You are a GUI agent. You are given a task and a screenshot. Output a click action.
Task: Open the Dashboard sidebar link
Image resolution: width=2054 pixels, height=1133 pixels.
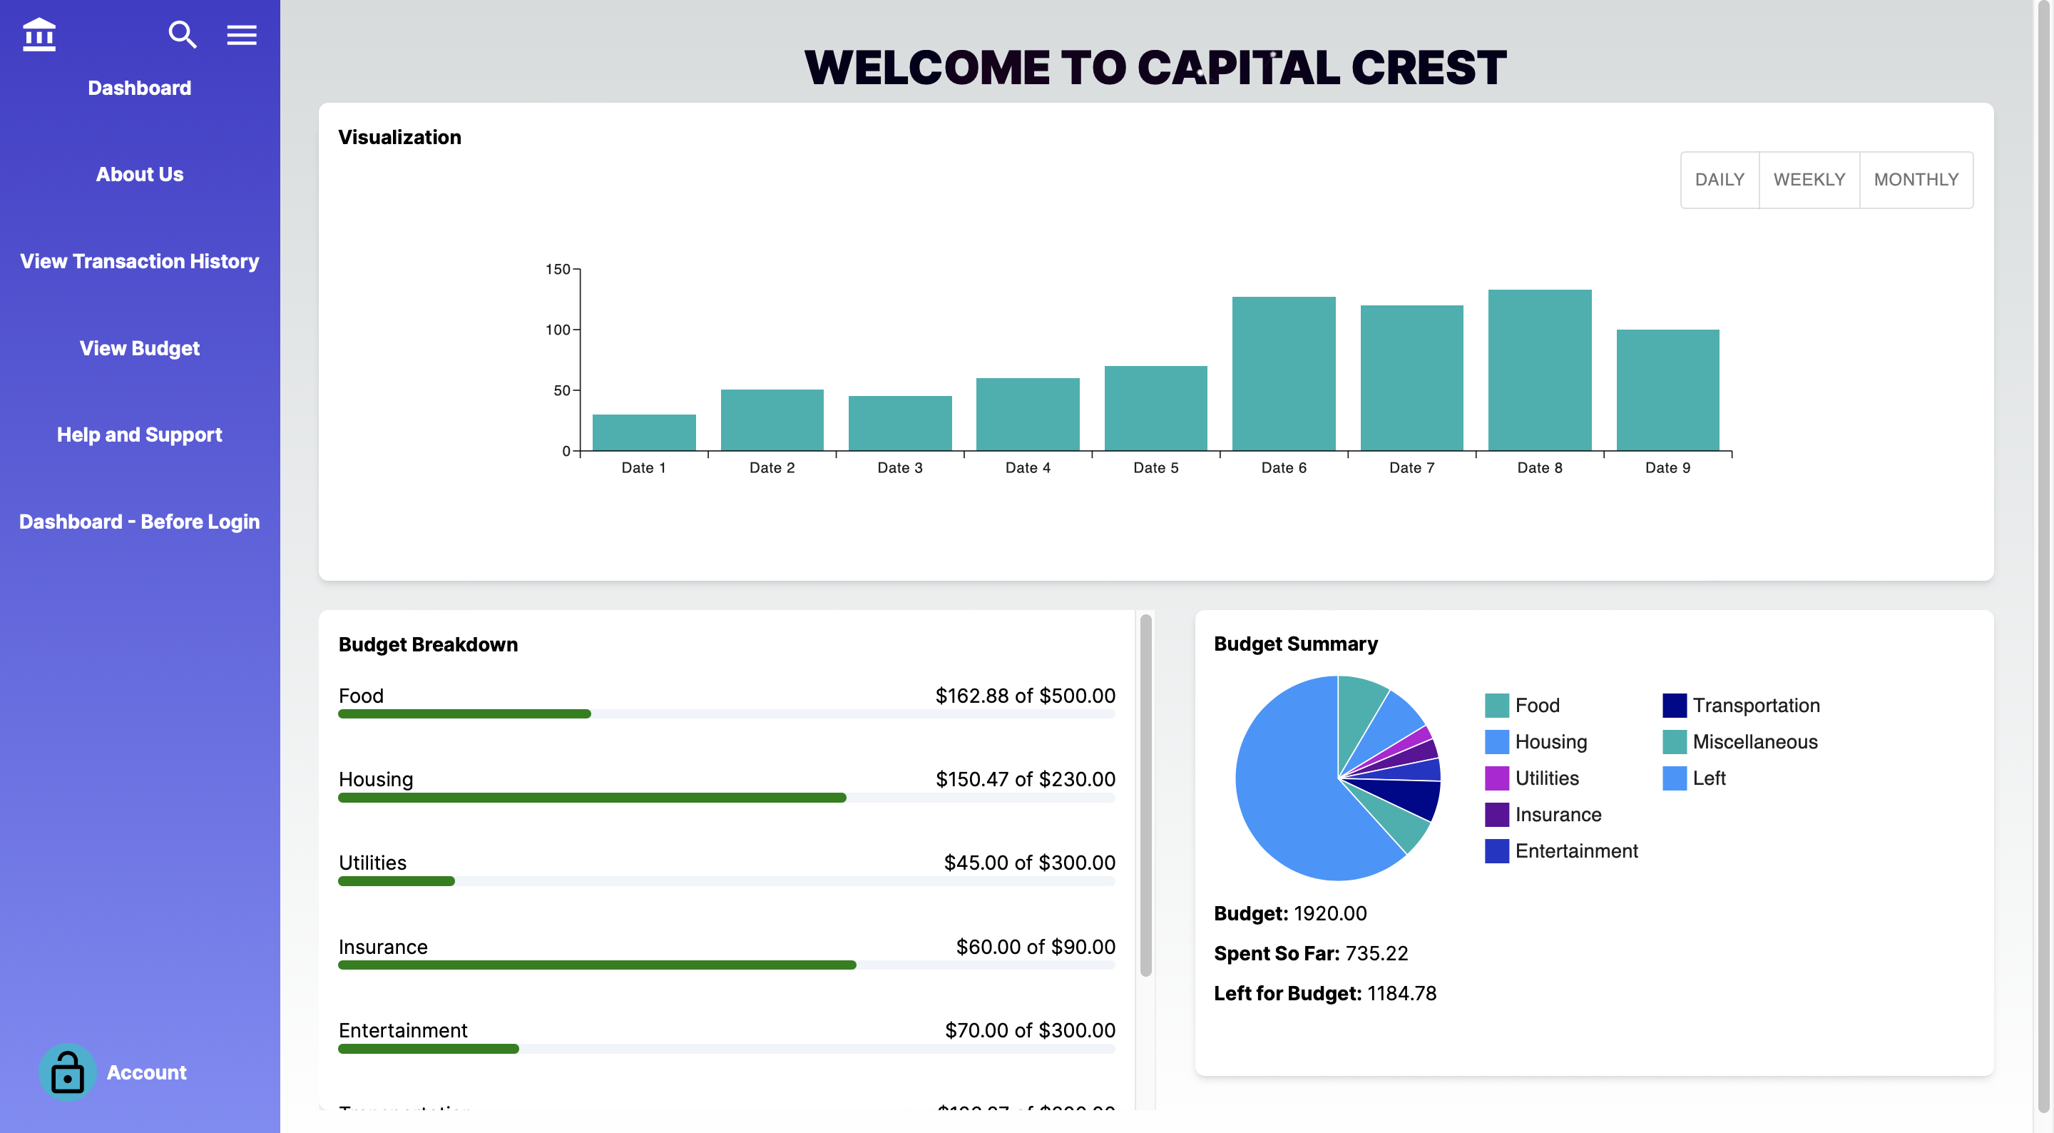point(140,88)
